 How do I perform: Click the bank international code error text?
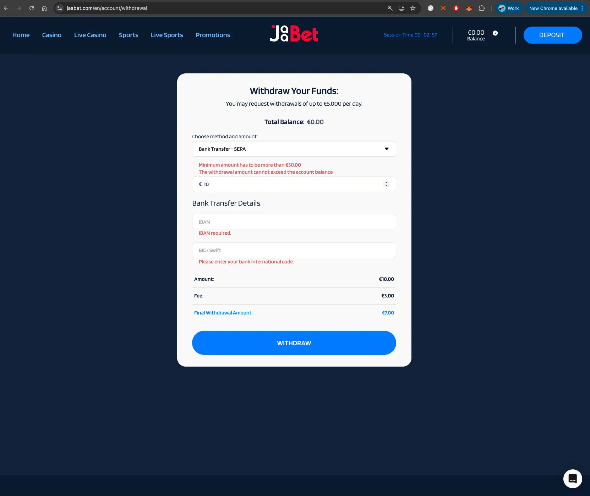click(x=246, y=262)
